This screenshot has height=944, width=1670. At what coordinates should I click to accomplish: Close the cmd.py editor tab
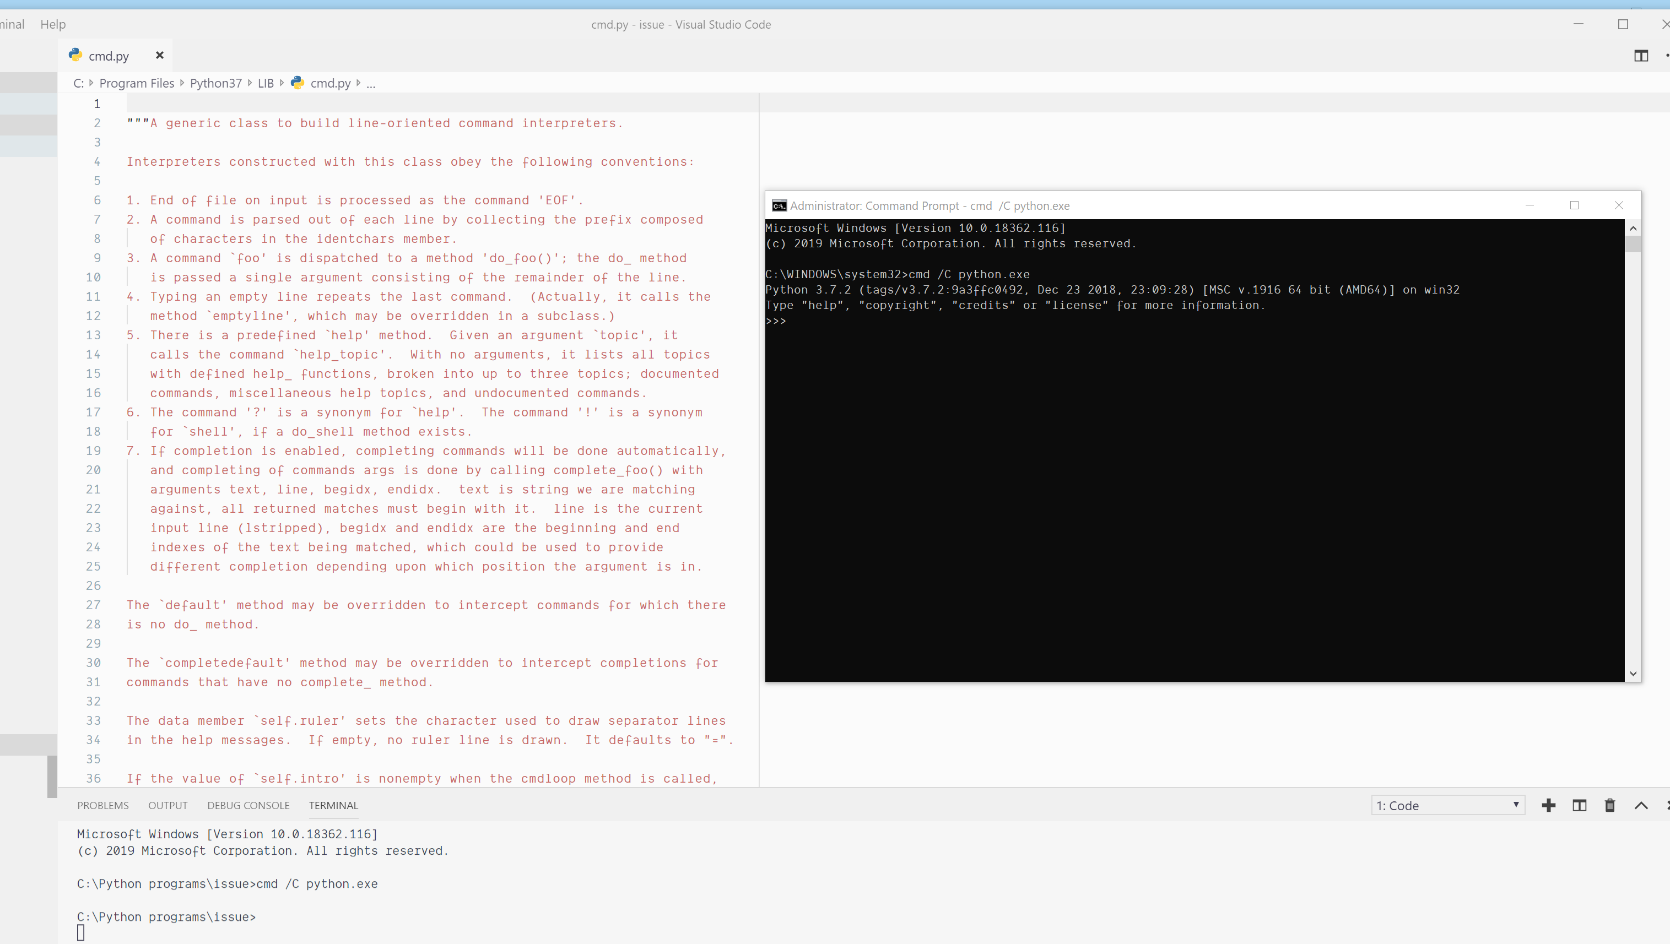tap(160, 55)
